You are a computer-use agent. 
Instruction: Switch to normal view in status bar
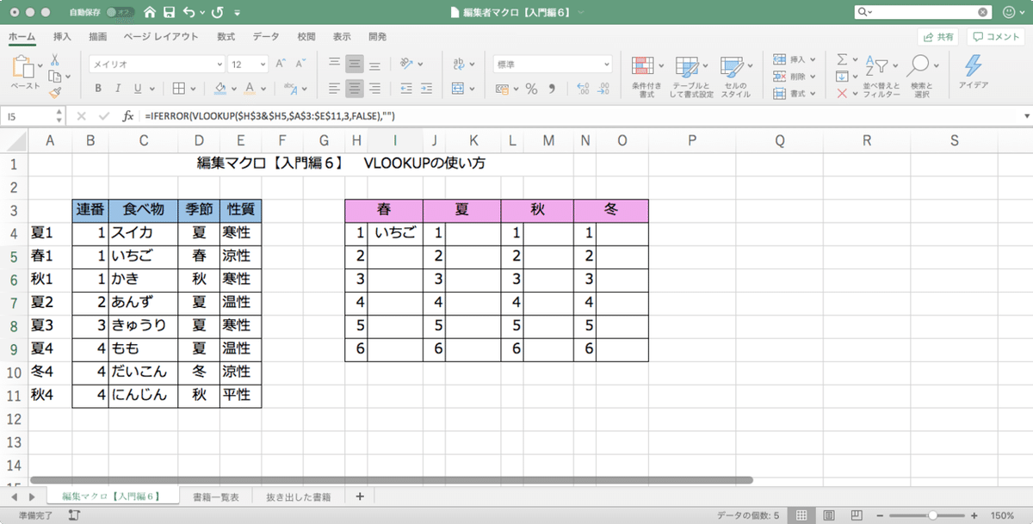(x=801, y=515)
